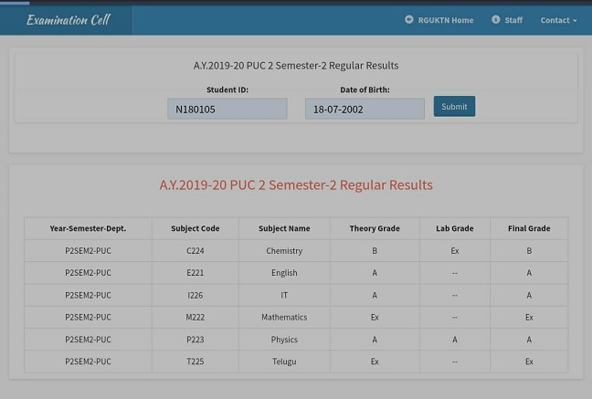The image size is (592, 399).
Task: Click the Theory Grade column header
Action: (x=375, y=228)
